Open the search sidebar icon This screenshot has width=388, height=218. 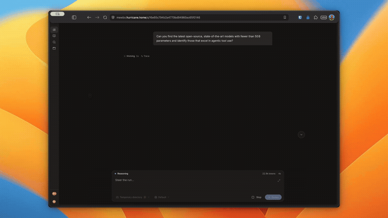tap(54, 42)
